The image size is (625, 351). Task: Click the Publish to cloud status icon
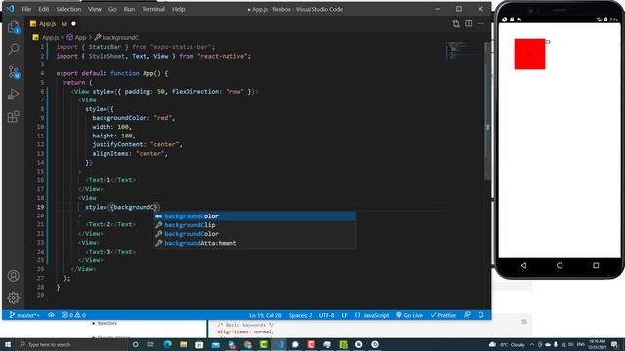click(x=51, y=315)
